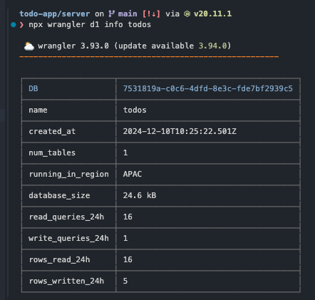Click the todos value in table
Viewport: 315px width, 300px height.
point(135,110)
